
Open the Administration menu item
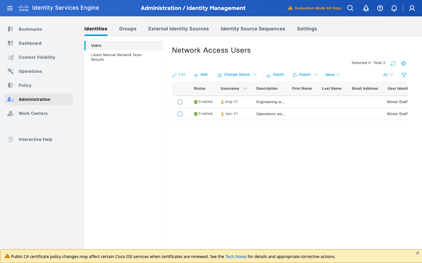[x=39, y=99]
